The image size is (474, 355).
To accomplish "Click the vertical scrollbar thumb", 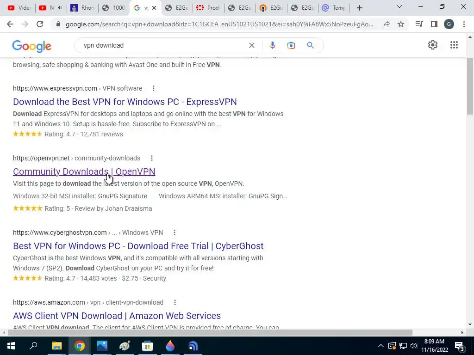I will pos(470,86).
